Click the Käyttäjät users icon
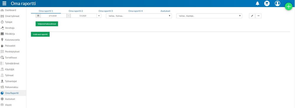This screenshot has height=108, width=295. tap(2, 69)
